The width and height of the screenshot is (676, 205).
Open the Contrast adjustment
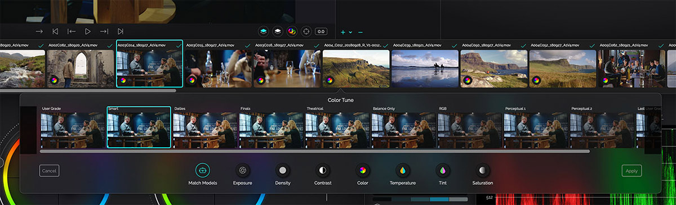(x=323, y=170)
